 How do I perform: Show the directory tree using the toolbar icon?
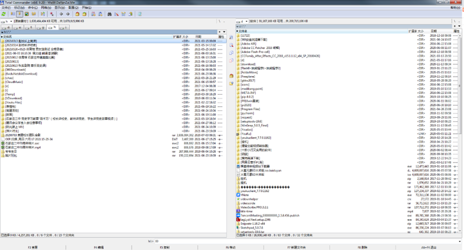(34, 14)
